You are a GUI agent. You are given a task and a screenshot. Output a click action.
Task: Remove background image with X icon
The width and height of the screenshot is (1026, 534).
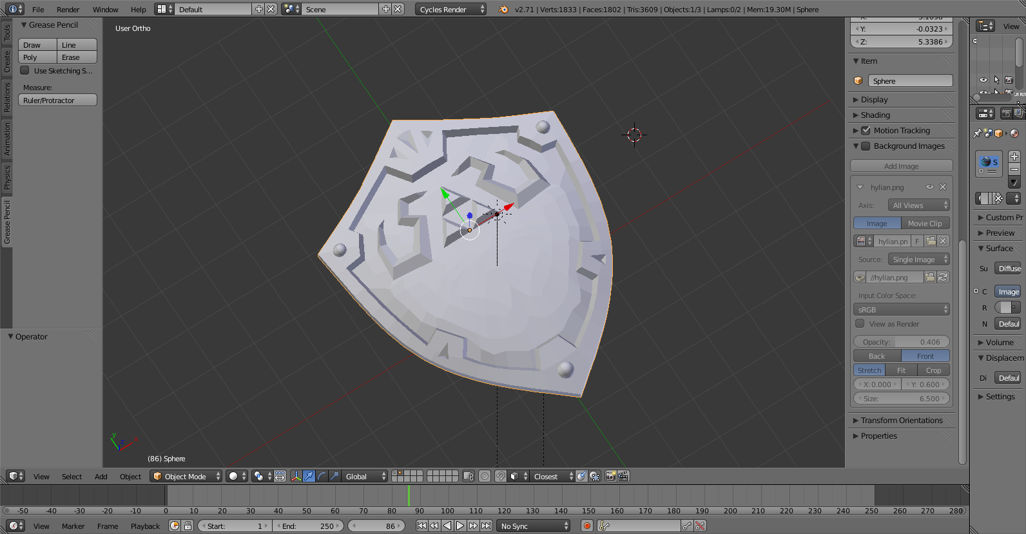[x=943, y=187]
